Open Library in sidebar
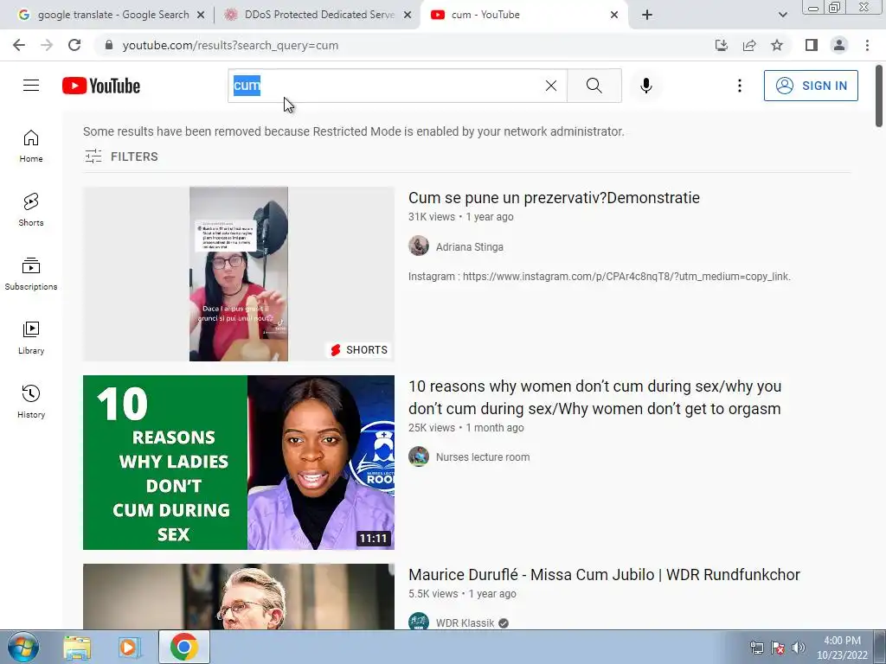The width and height of the screenshot is (886, 664). click(x=31, y=338)
